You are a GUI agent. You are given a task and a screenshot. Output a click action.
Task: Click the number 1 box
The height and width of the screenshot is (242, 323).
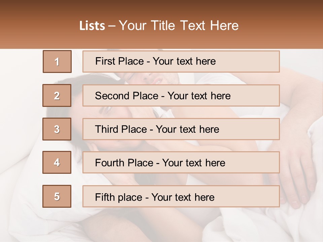(57, 62)
